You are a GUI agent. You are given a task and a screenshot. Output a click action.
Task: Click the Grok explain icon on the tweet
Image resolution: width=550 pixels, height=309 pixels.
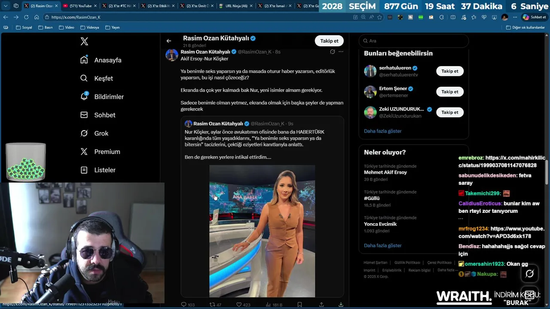[x=333, y=51]
